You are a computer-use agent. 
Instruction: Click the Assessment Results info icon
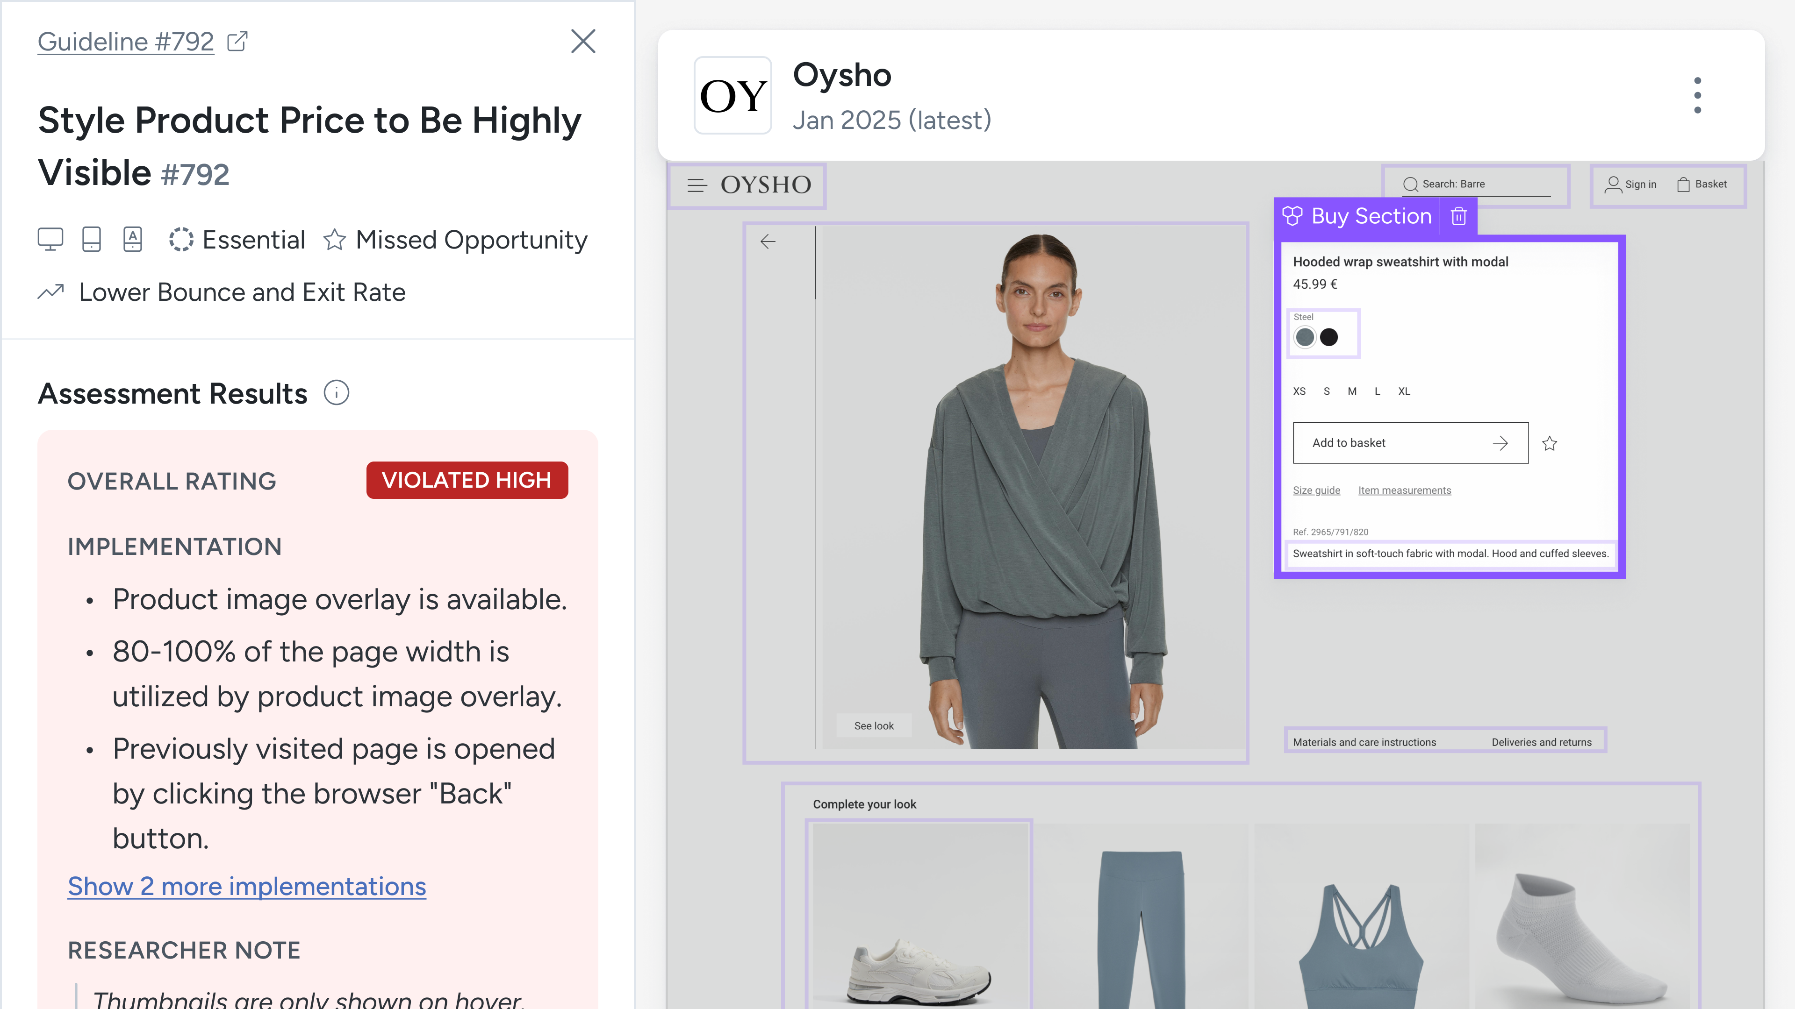(x=337, y=393)
